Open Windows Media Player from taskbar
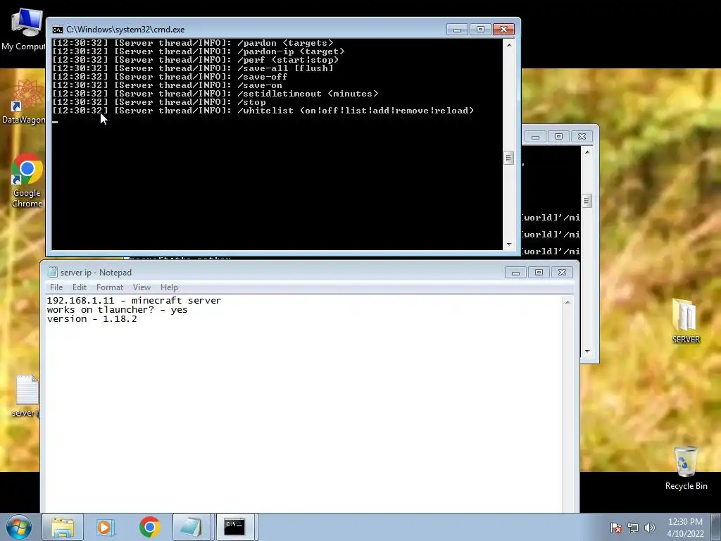Image resolution: width=721 pixels, height=541 pixels. tap(105, 527)
